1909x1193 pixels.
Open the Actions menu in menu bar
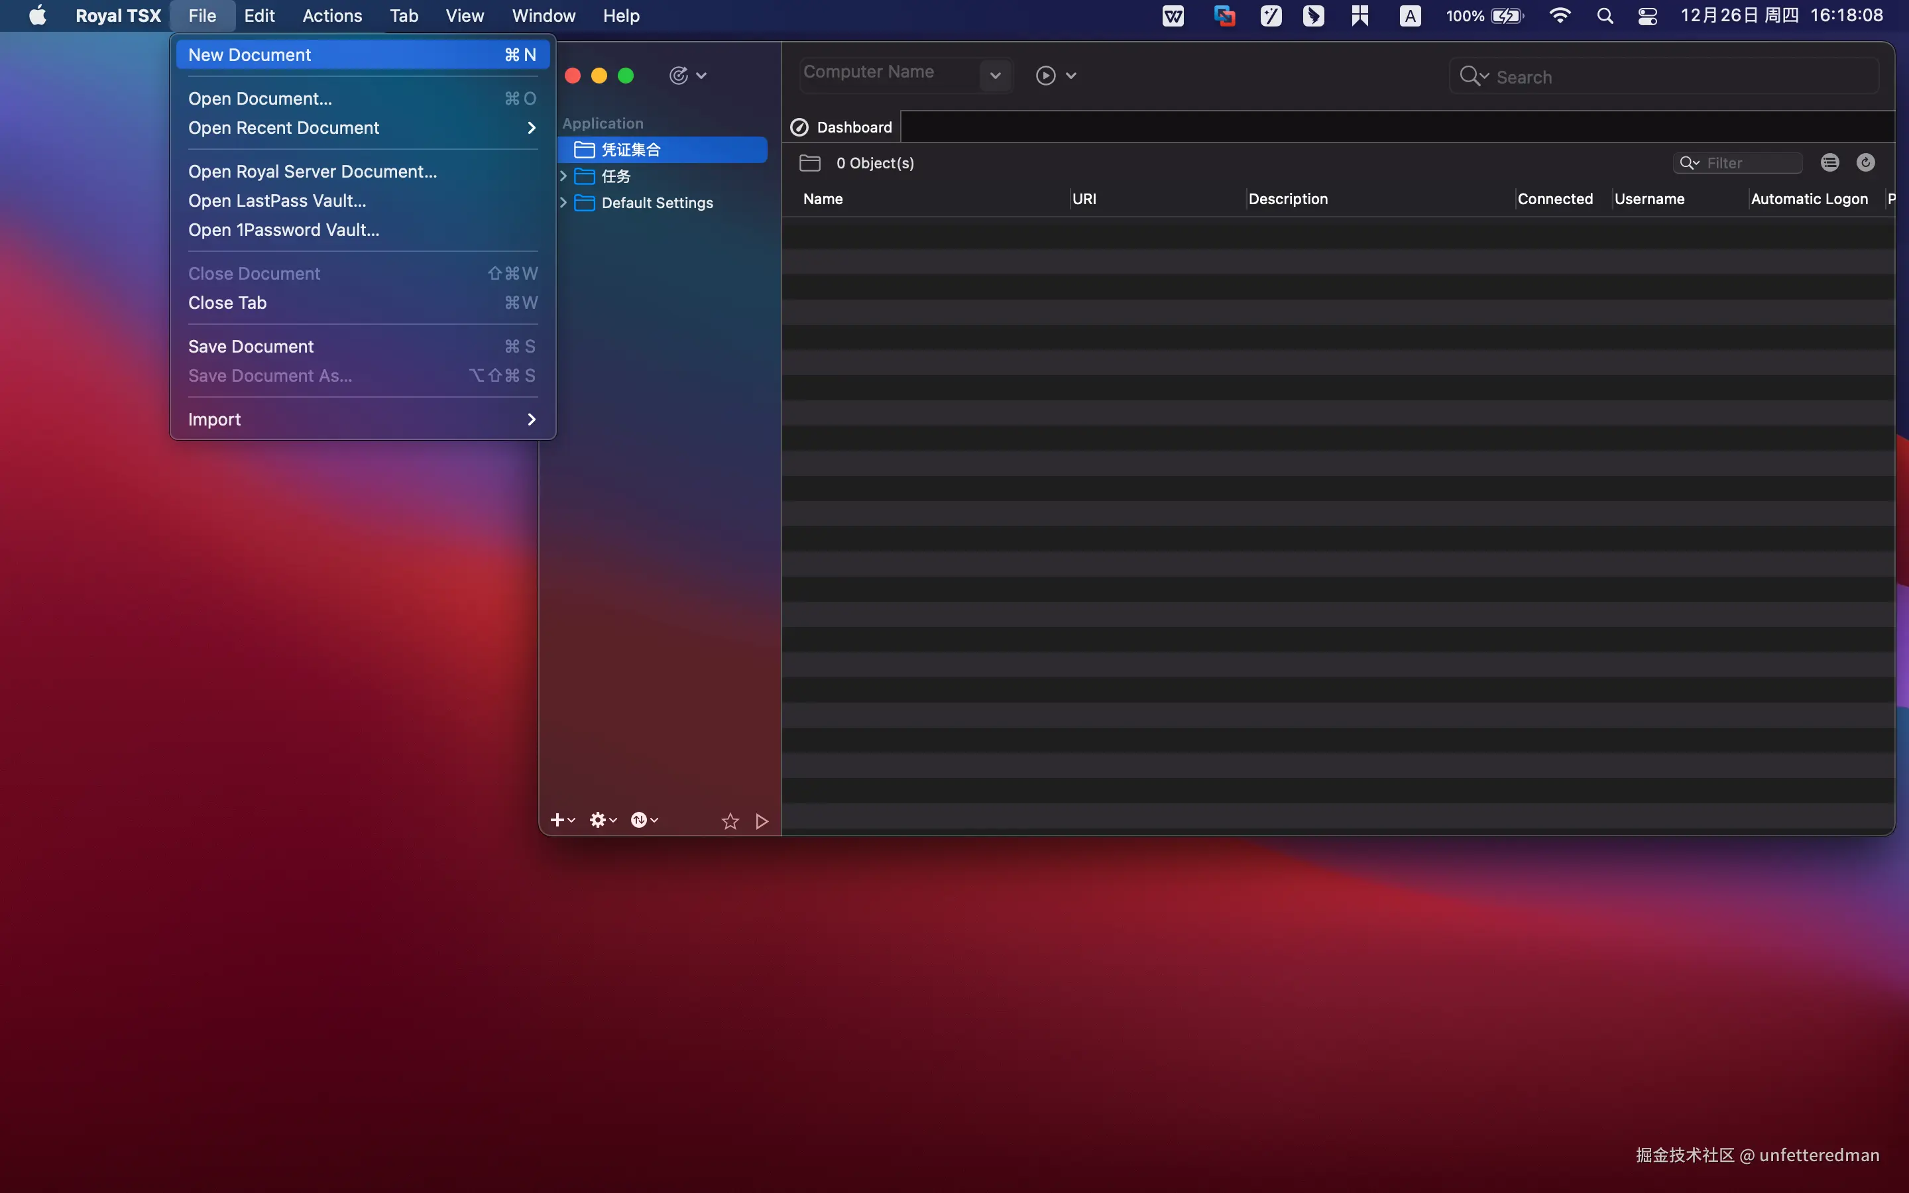point(332,16)
